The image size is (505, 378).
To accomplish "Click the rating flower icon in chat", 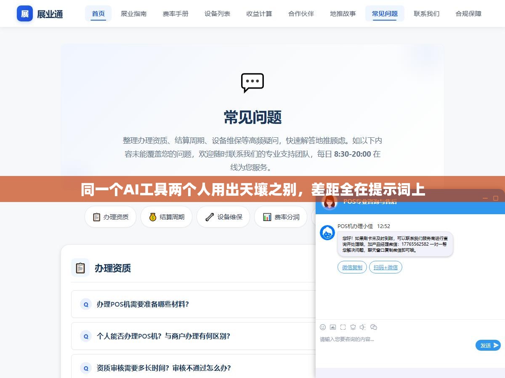I will tap(353, 327).
